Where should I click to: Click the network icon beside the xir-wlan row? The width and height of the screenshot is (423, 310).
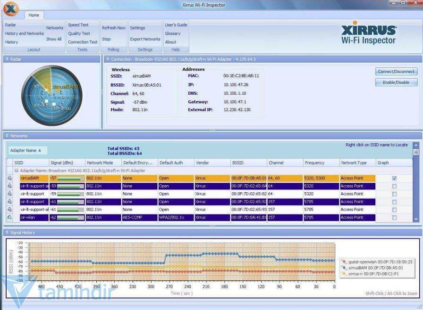(x=10, y=217)
